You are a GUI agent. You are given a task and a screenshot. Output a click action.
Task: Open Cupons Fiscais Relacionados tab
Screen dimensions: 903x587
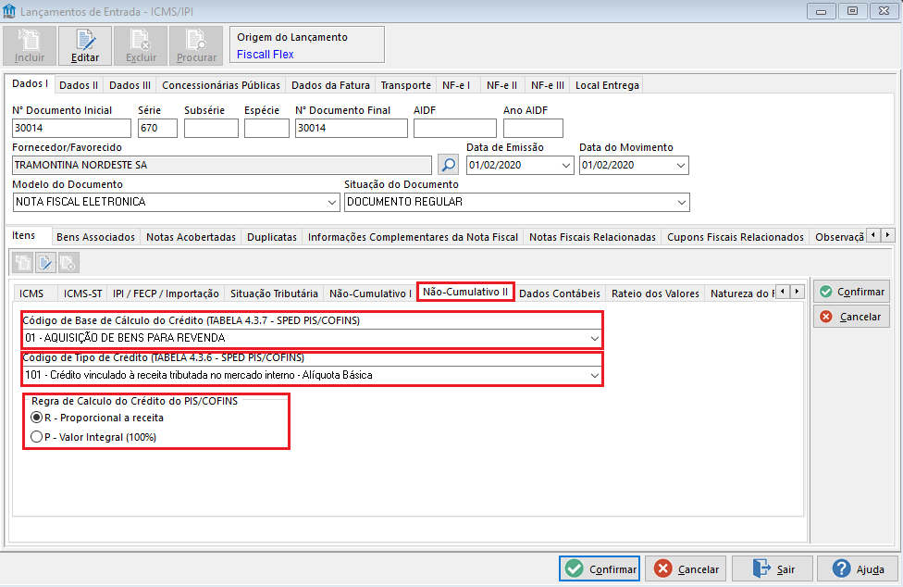(736, 237)
